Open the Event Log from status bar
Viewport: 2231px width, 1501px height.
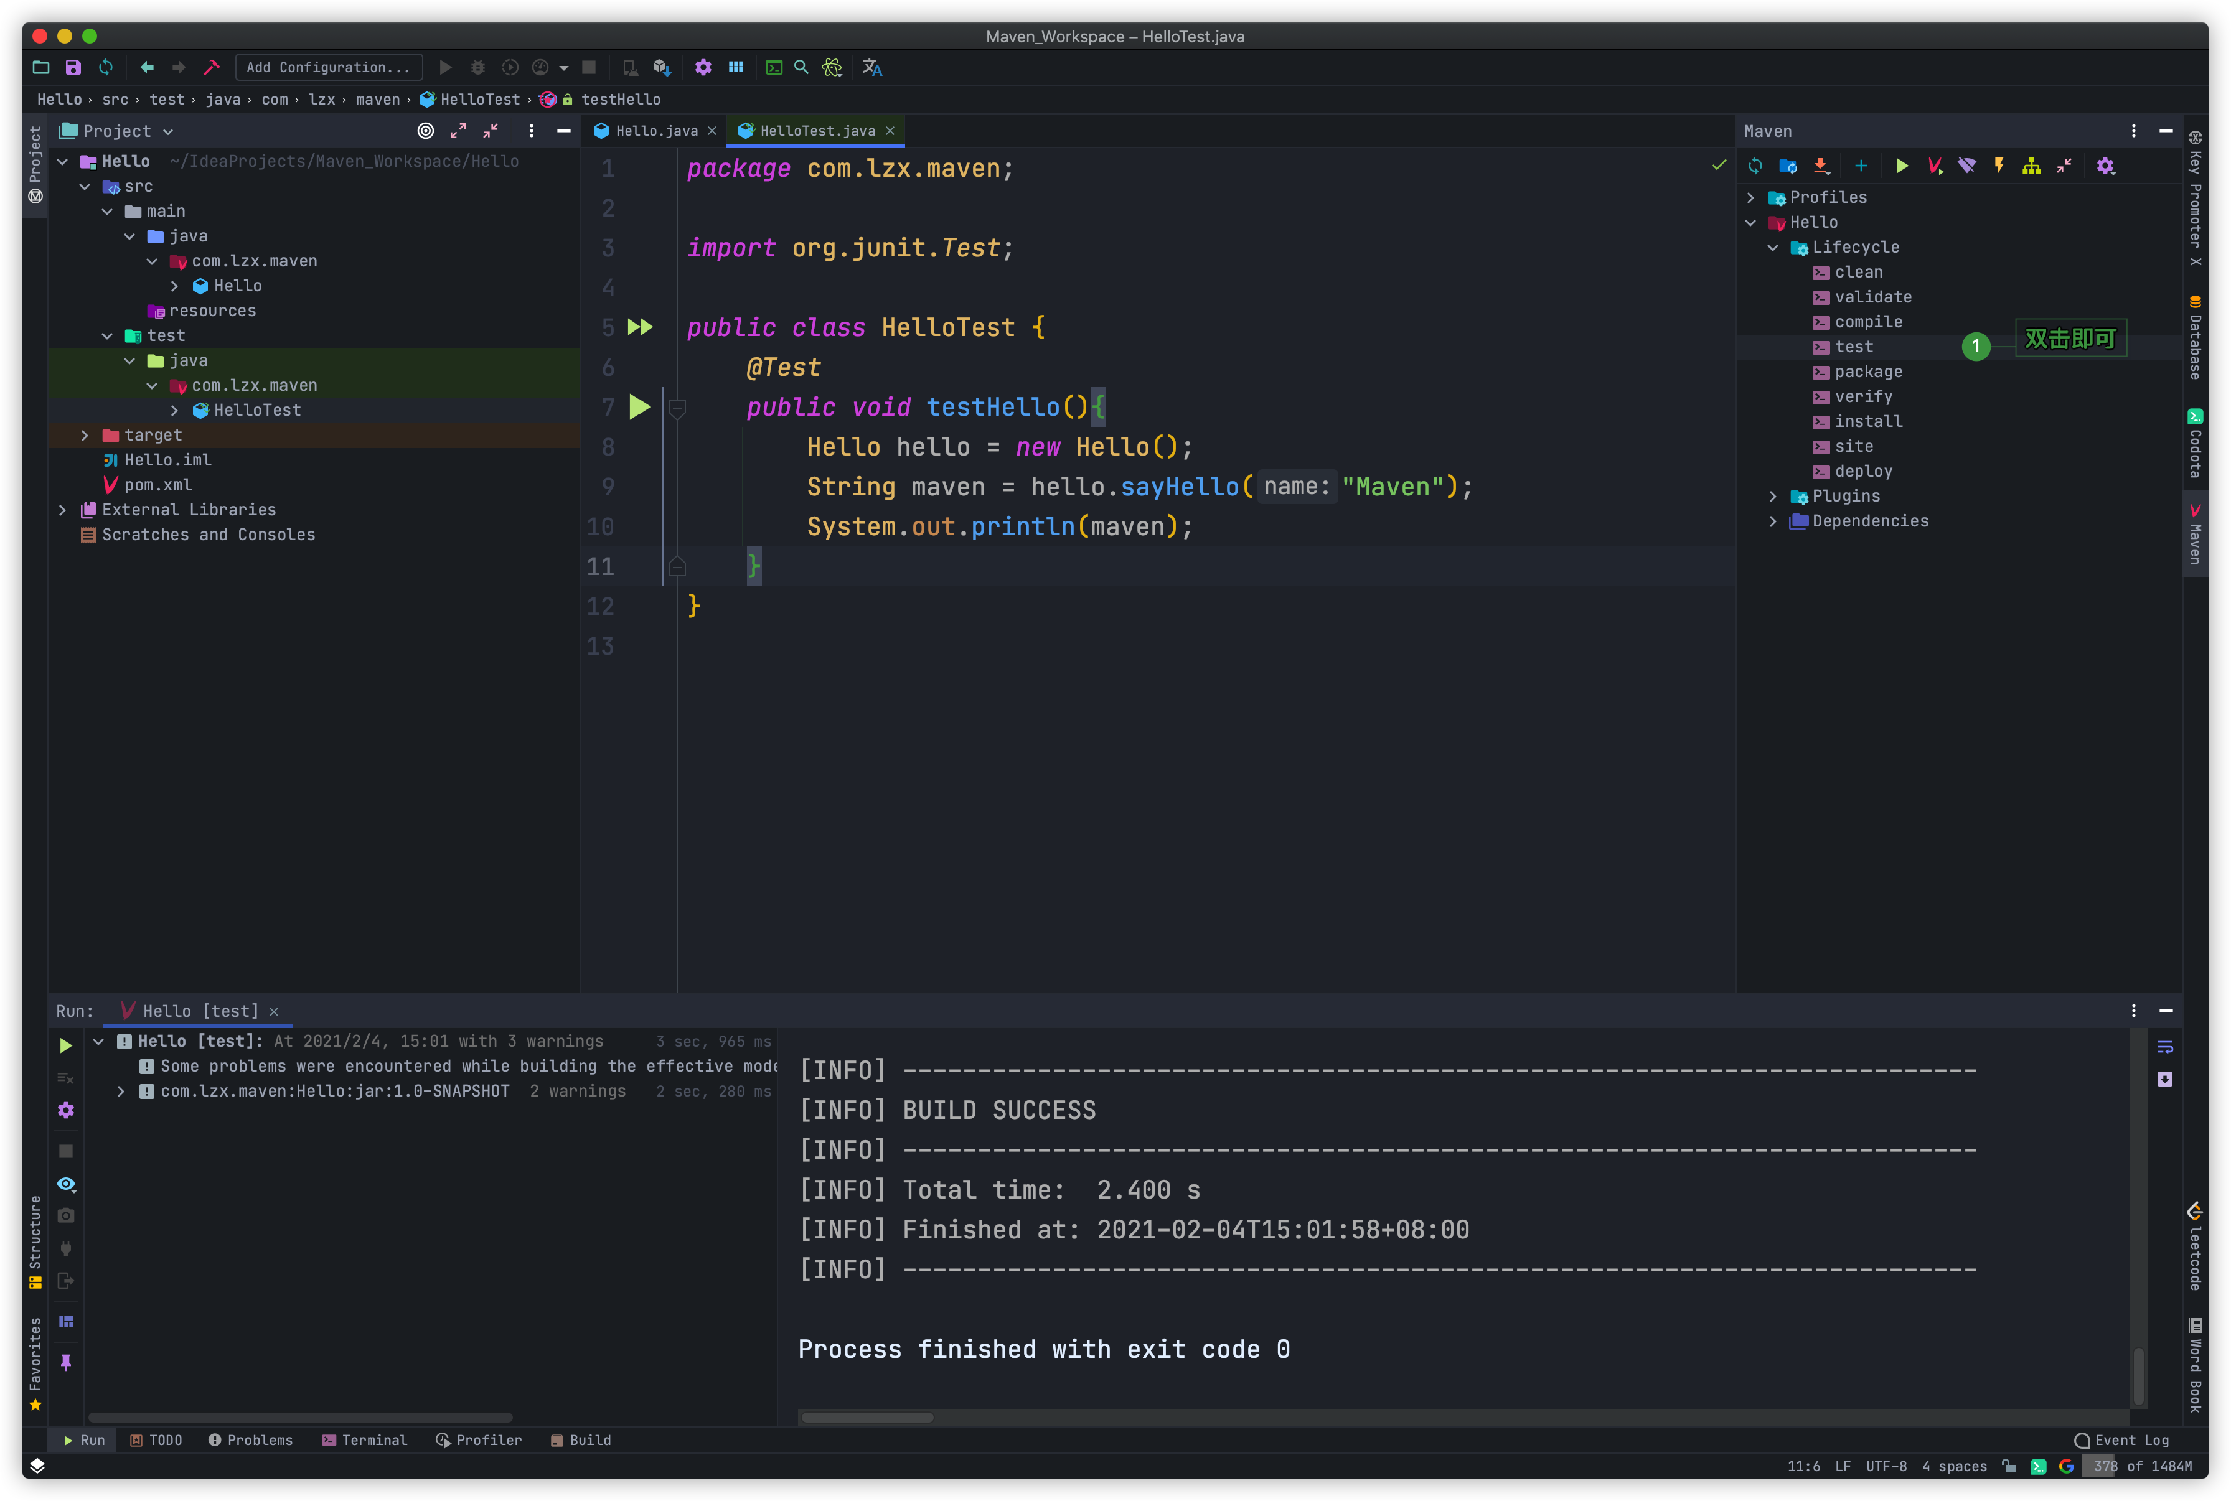(2121, 1440)
